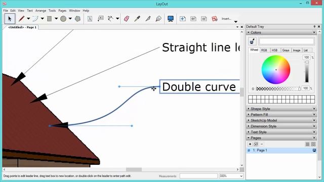Choose the Line pencil tool
Image resolution: width=324 pixels, height=182 pixels.
tap(21, 19)
